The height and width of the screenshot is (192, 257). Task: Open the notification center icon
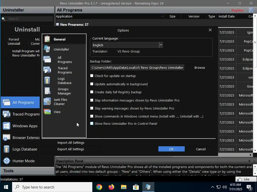[x=249, y=187]
